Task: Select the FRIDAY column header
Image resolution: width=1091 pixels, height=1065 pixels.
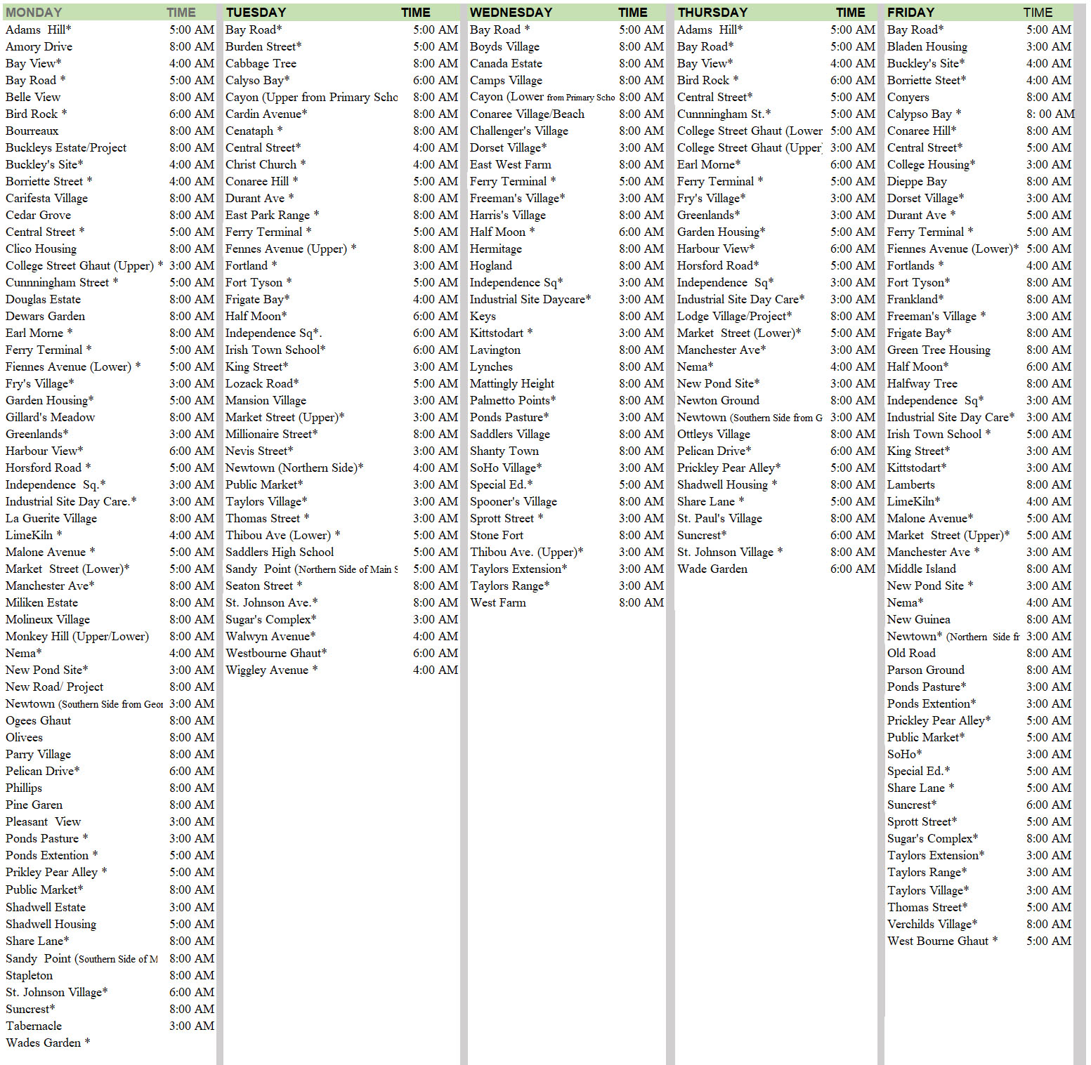Action: pyautogui.click(x=910, y=12)
